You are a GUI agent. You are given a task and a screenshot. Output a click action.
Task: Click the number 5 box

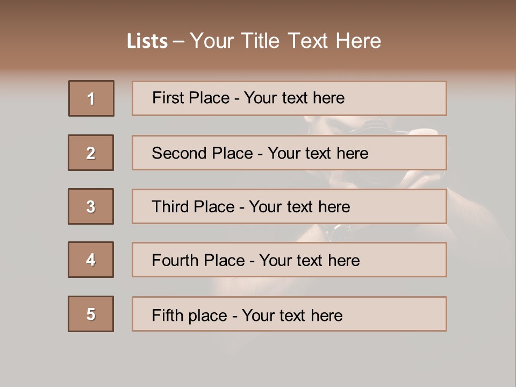91,314
